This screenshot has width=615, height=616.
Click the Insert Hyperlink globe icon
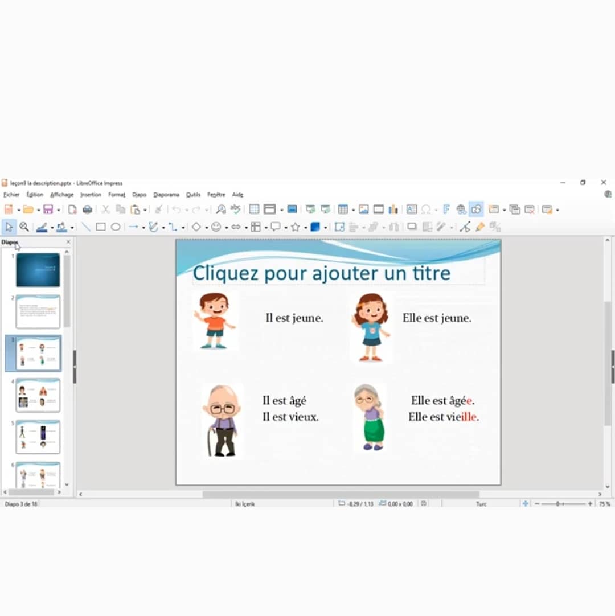[461, 210]
